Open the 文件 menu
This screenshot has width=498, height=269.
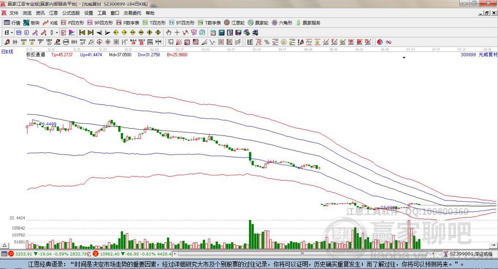click(x=14, y=13)
